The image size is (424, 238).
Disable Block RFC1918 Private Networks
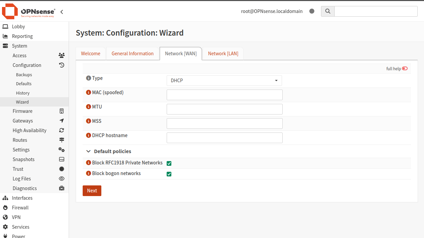169,163
